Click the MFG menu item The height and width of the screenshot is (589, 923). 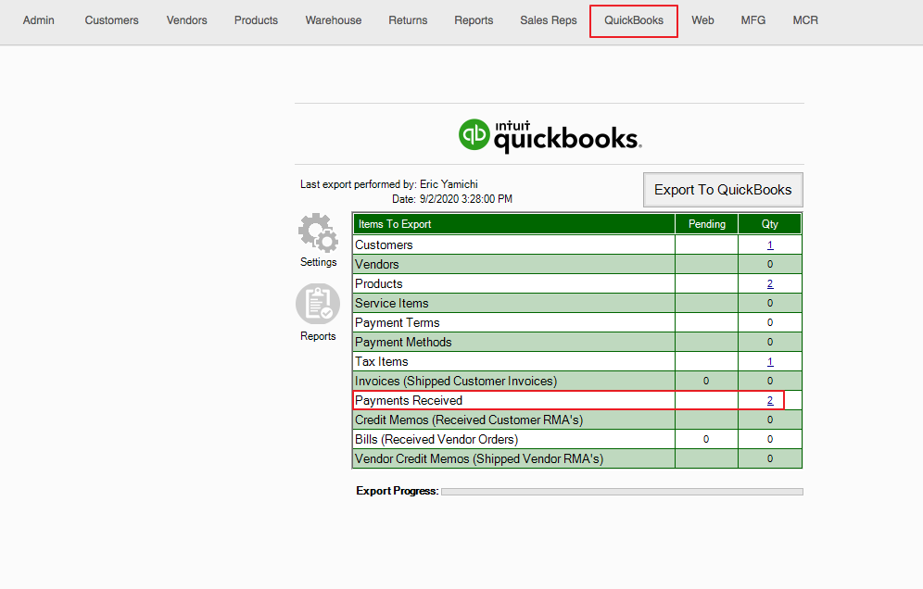753,20
